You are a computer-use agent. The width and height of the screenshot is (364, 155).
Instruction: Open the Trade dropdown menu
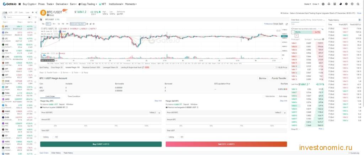[x=50, y=4]
